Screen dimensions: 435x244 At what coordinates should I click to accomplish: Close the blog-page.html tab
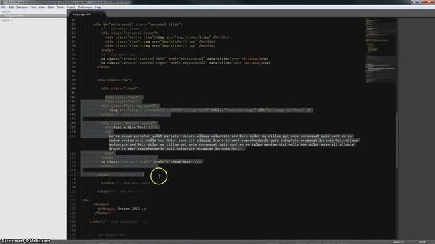click(101, 14)
